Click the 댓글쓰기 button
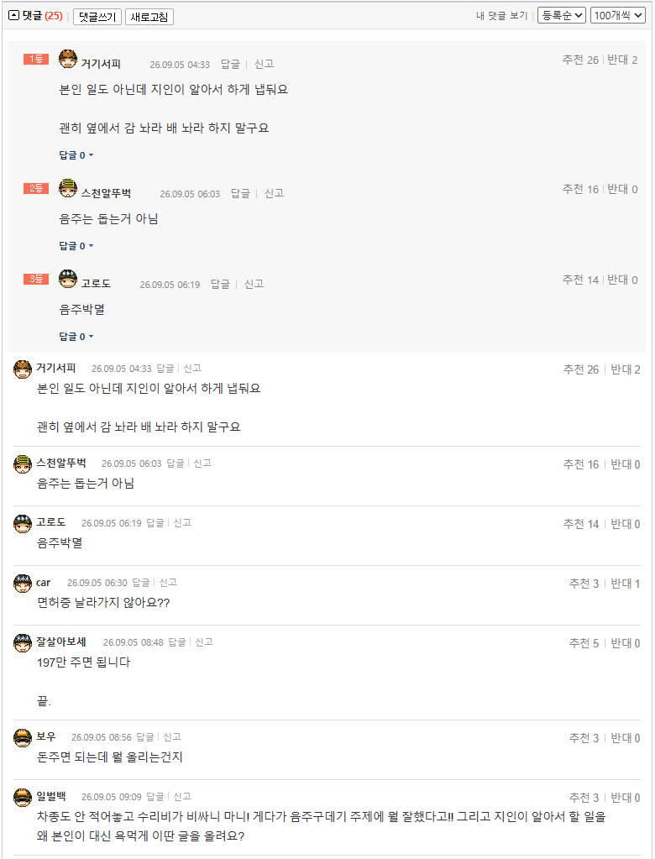Viewport: 655px width, 859px height. [x=97, y=17]
